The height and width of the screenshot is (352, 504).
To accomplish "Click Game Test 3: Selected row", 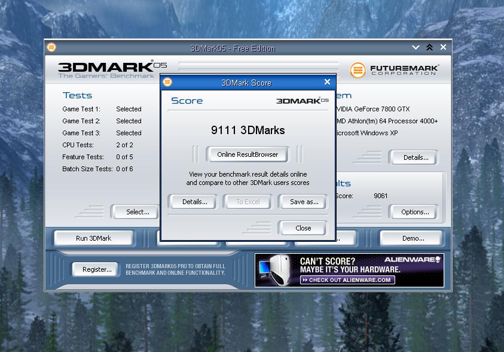I will click(102, 133).
